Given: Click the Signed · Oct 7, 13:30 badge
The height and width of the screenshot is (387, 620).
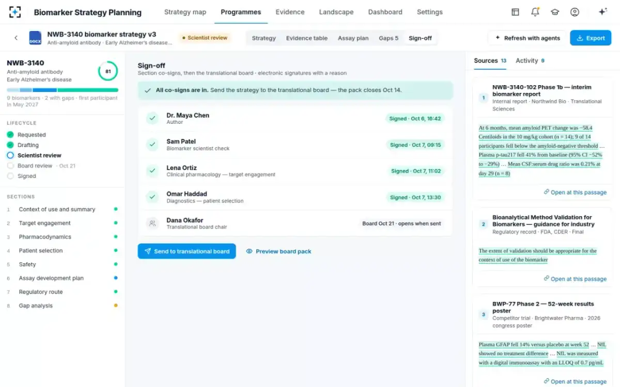Looking at the screenshot, I should [x=415, y=197].
